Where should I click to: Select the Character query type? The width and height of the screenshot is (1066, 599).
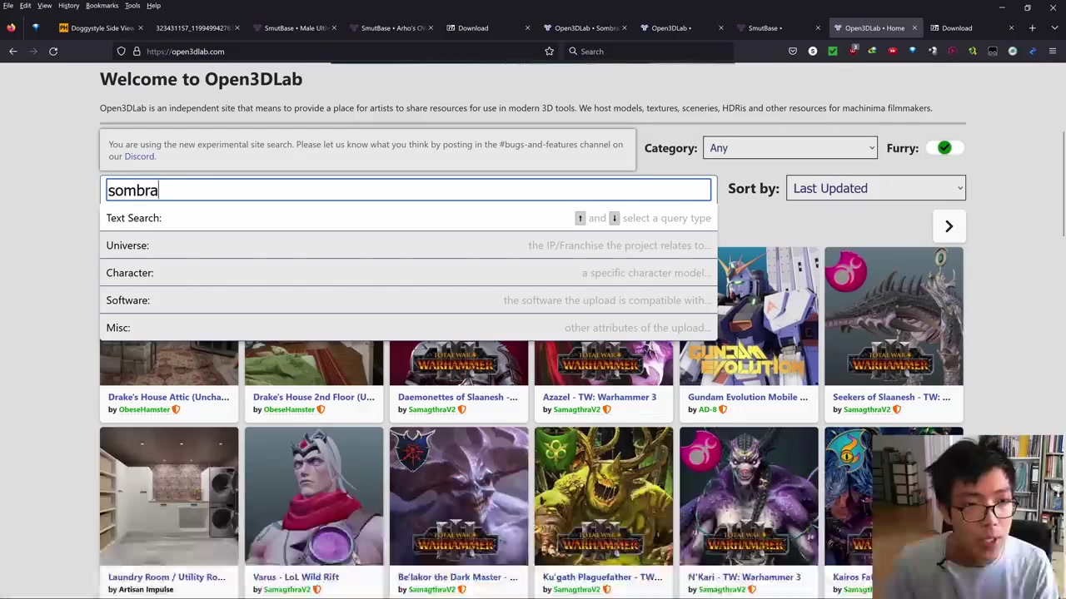tap(130, 273)
